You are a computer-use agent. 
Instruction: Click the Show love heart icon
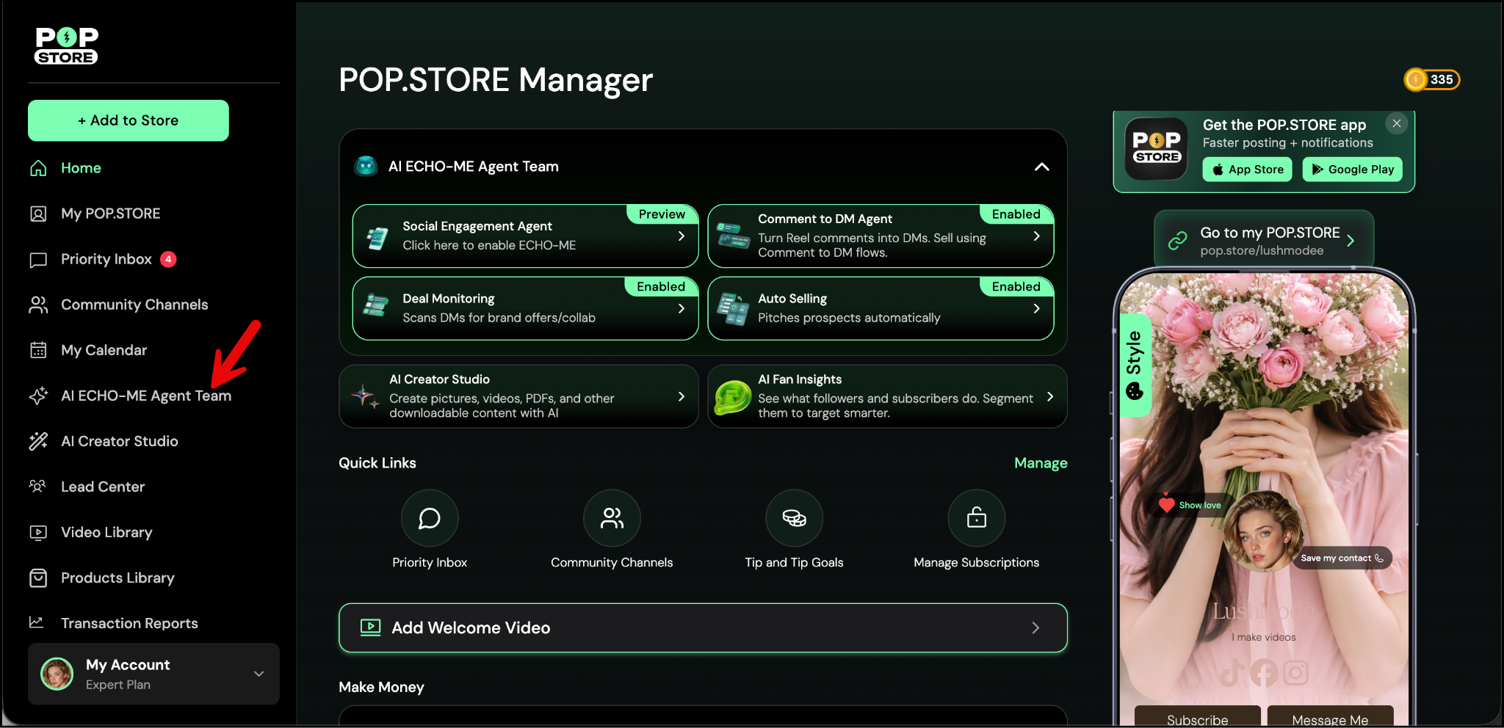pyautogui.click(x=1167, y=505)
